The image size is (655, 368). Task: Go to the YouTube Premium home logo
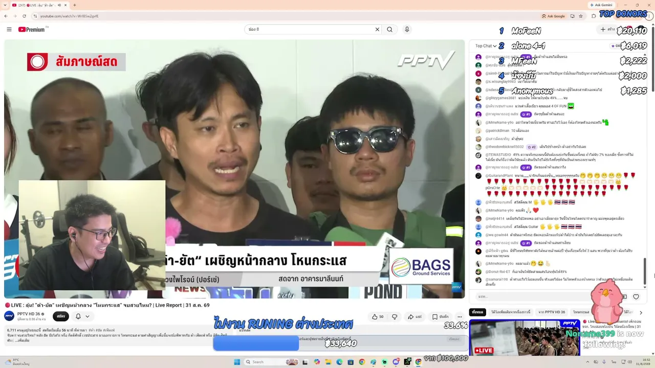point(32,29)
